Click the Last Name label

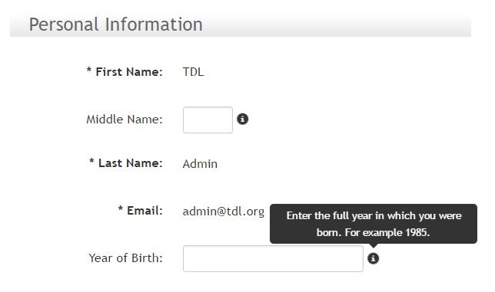(x=131, y=163)
